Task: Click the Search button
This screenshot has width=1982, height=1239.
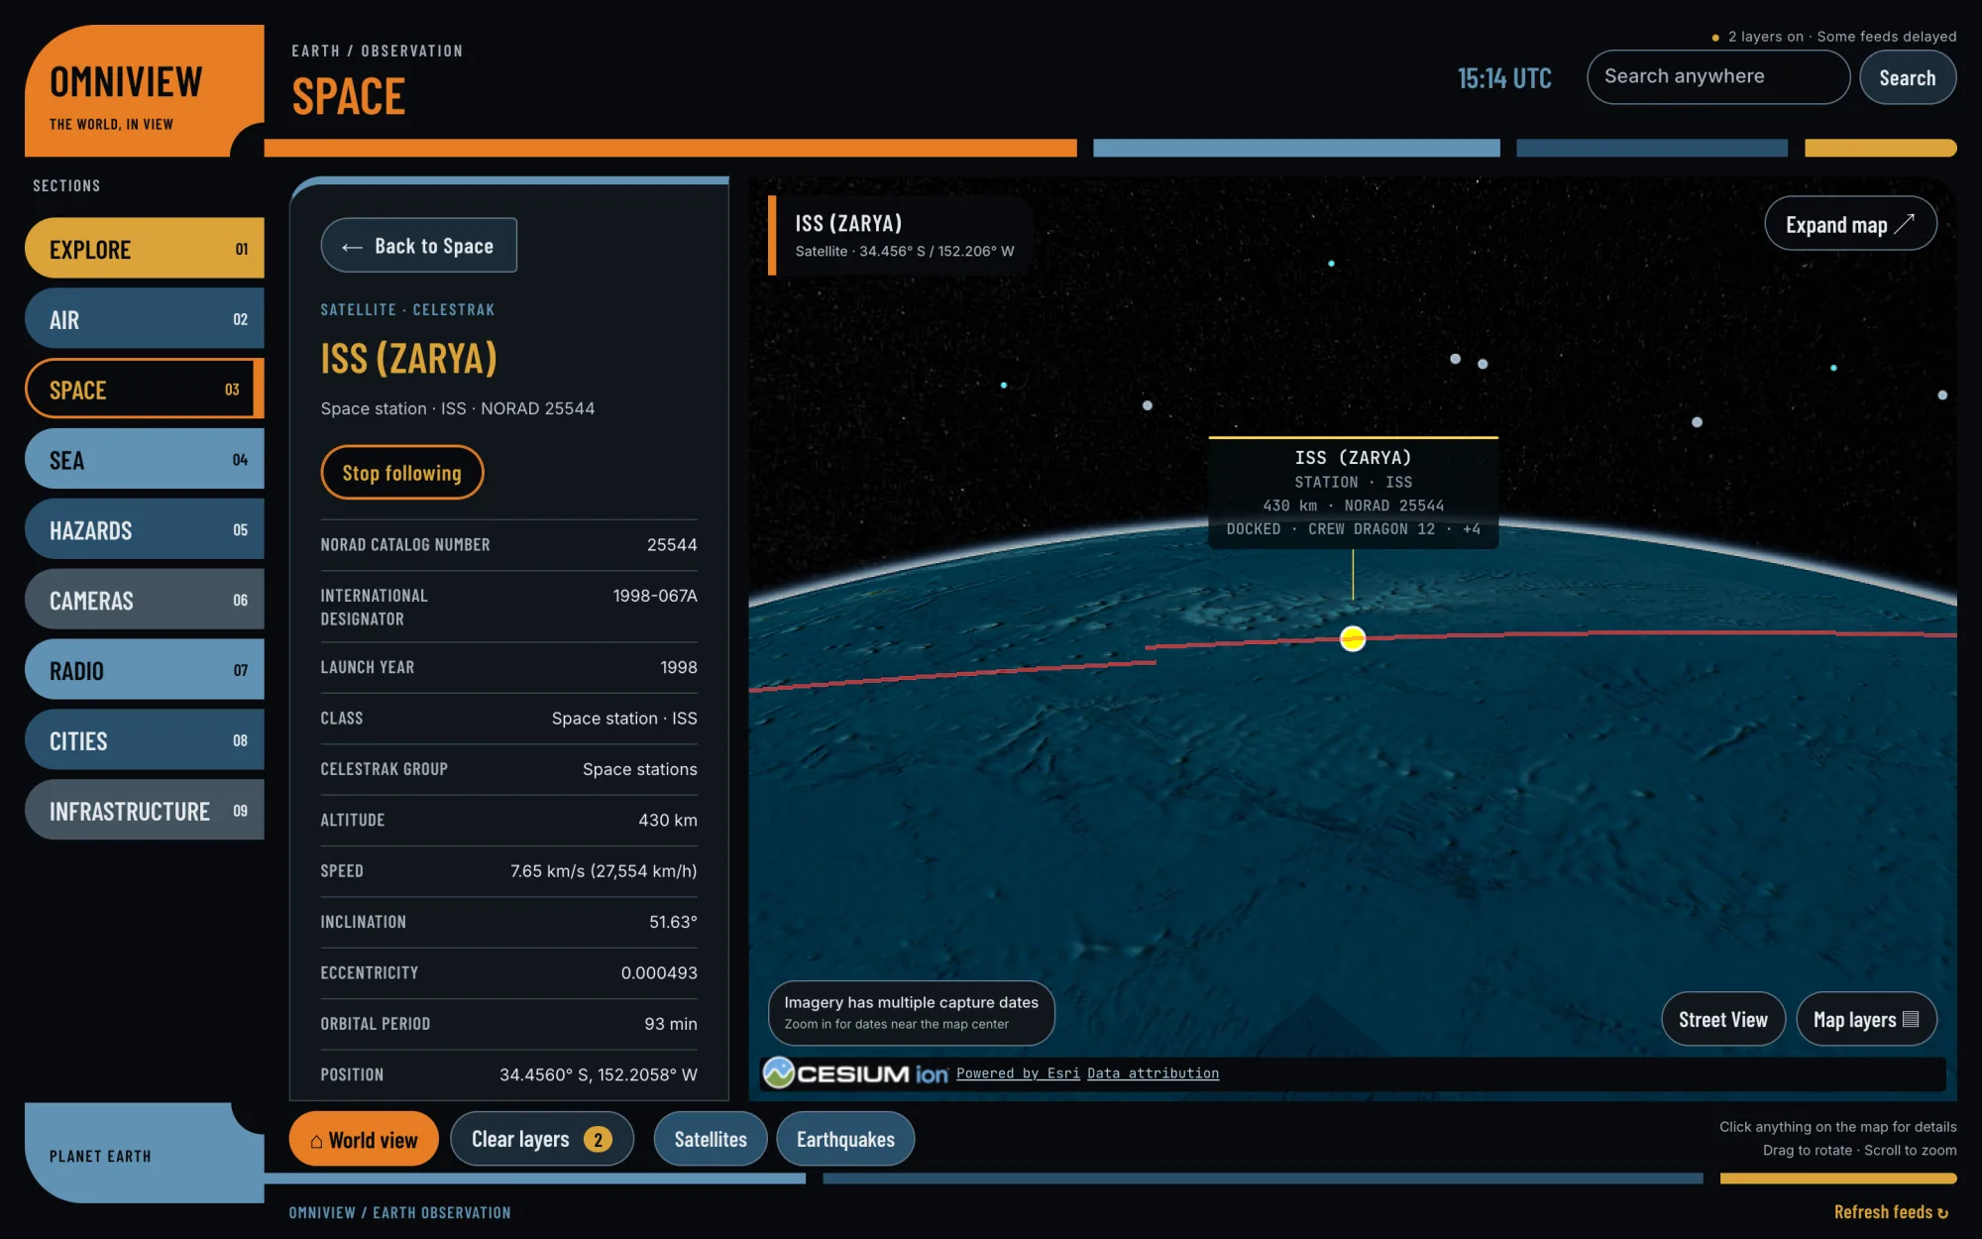Action: click(x=1907, y=77)
